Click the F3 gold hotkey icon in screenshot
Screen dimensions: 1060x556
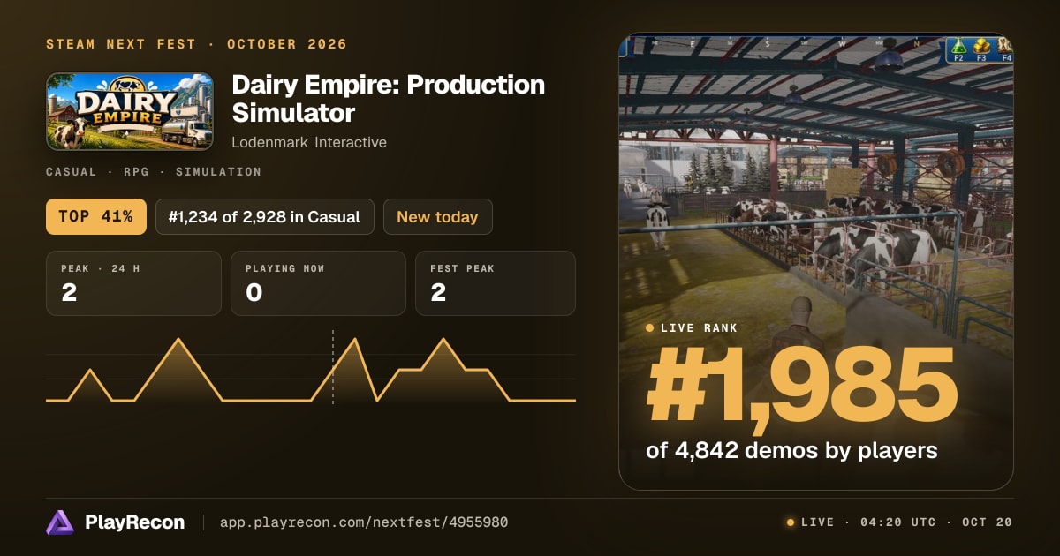[982, 50]
